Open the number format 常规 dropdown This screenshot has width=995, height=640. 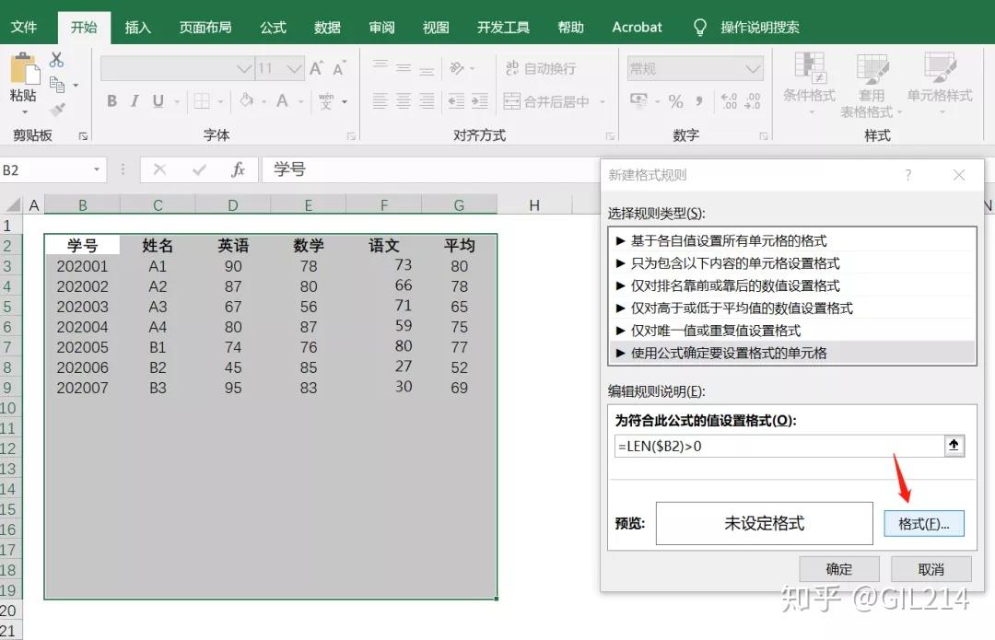[753, 68]
